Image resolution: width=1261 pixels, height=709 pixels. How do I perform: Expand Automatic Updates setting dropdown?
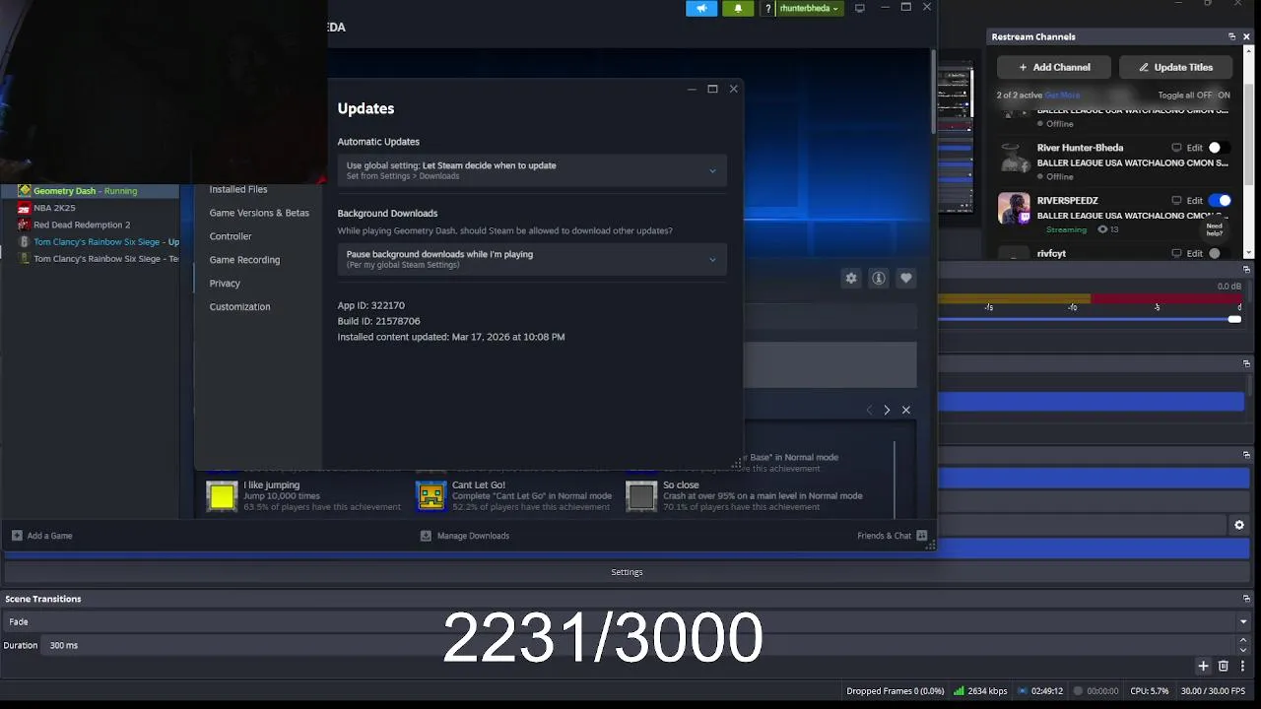pyautogui.click(x=532, y=170)
